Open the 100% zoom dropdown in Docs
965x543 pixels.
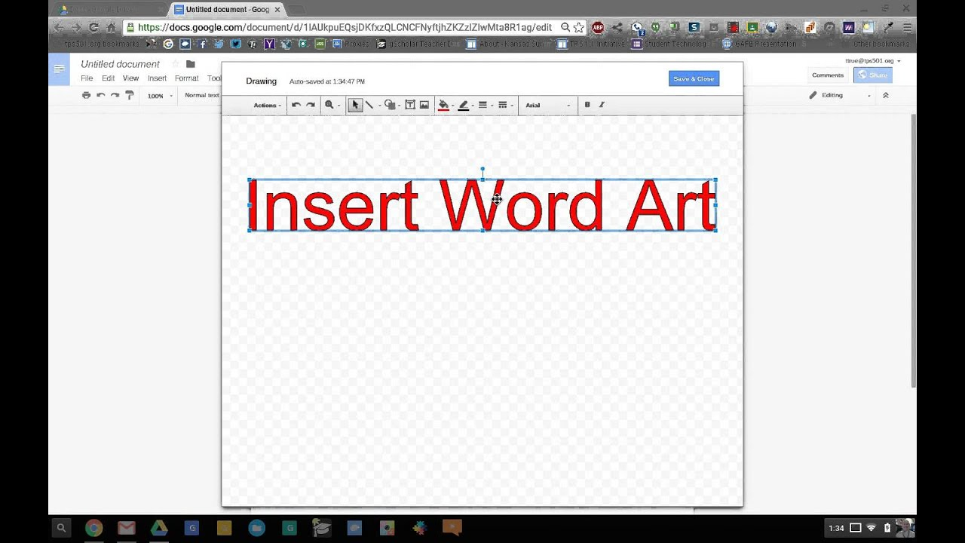[x=160, y=96]
